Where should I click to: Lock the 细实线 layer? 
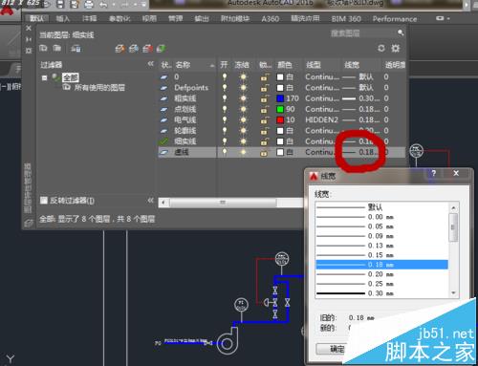(264, 141)
